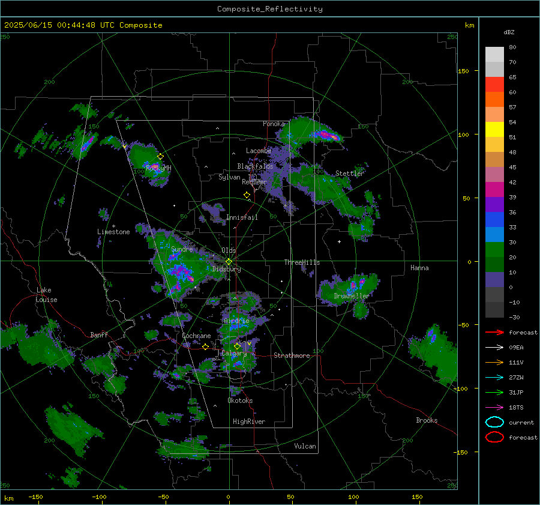The width and height of the screenshot is (540, 505).
Task: Click the word current in legend
Action: tap(521, 422)
